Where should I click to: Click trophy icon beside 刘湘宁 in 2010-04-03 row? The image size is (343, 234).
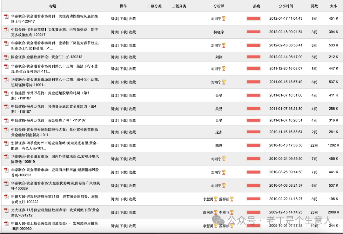pos(224,186)
